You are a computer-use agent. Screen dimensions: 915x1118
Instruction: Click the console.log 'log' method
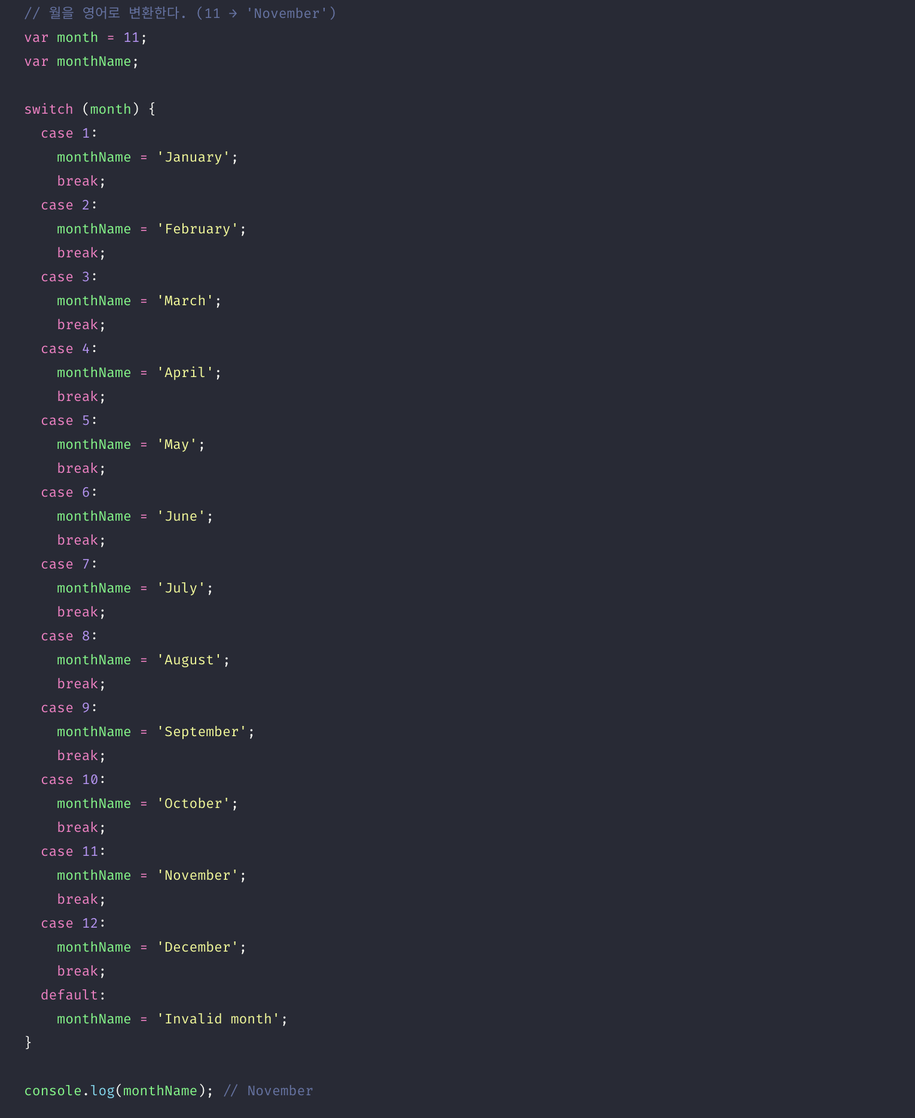(102, 1090)
